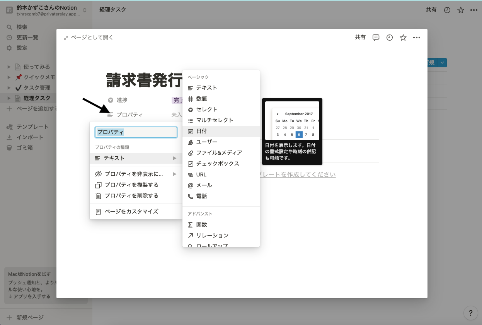Choose 関数 formula property type
Screen dimensions: 482x325
coord(221,225)
